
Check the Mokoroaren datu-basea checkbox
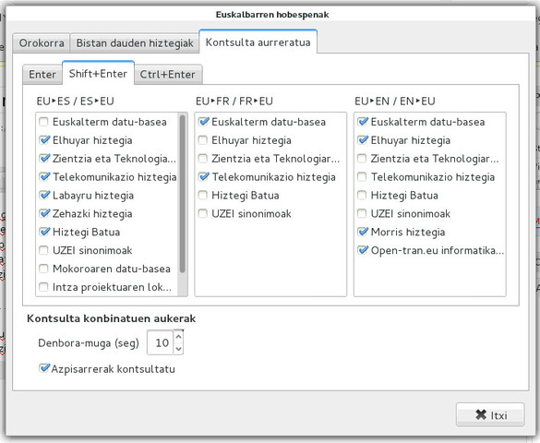(43, 269)
